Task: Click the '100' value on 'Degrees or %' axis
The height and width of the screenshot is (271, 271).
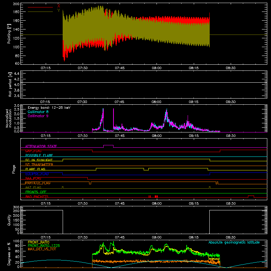Action: tap(16, 241)
